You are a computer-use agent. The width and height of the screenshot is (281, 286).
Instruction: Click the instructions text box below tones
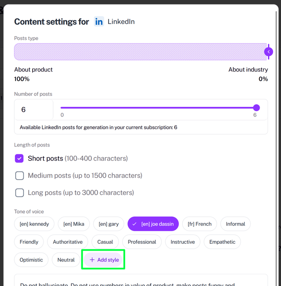coord(141,280)
